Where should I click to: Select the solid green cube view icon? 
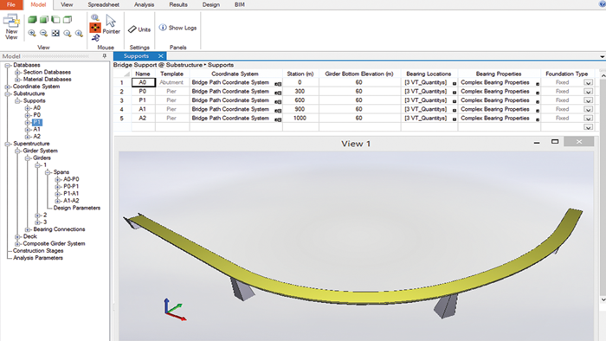pos(32,19)
